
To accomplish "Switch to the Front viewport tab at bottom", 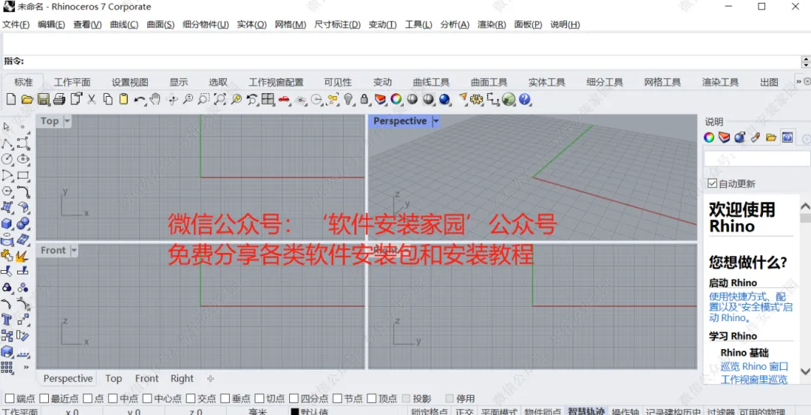I will (x=147, y=378).
